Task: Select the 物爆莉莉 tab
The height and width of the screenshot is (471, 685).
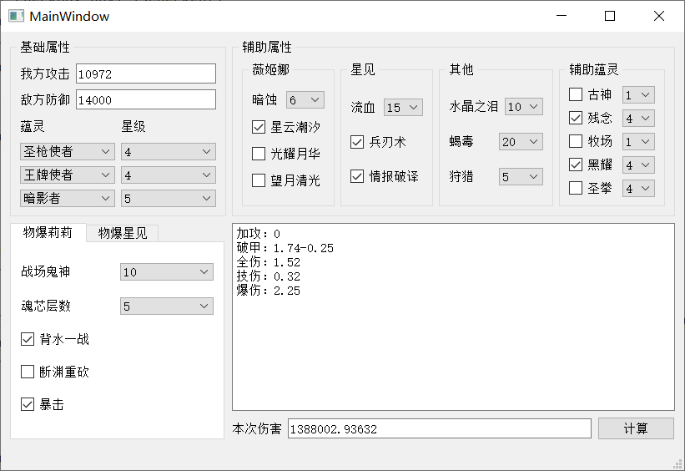Action: point(48,233)
